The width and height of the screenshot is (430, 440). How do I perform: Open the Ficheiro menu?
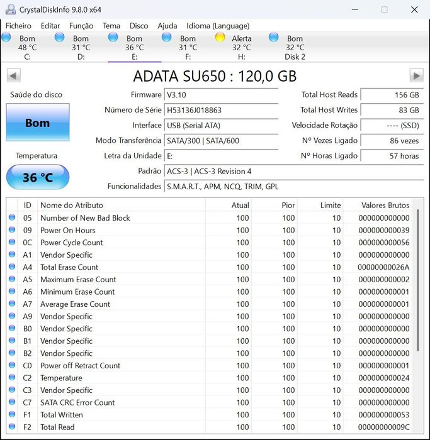(18, 26)
